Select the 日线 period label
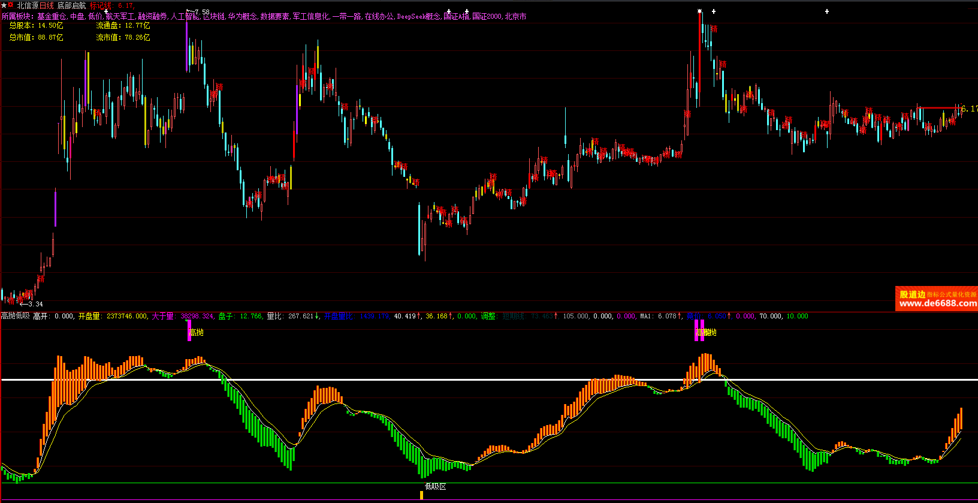Viewport: 978px width, 503px height. (47, 6)
